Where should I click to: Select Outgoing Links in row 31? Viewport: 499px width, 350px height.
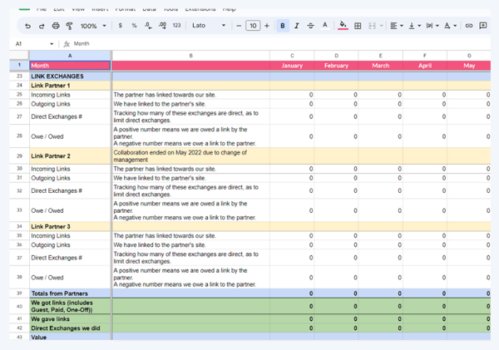pyautogui.click(x=70, y=178)
